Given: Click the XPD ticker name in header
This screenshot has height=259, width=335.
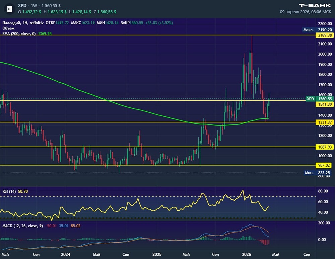Looking at the screenshot, I should [22, 6].
